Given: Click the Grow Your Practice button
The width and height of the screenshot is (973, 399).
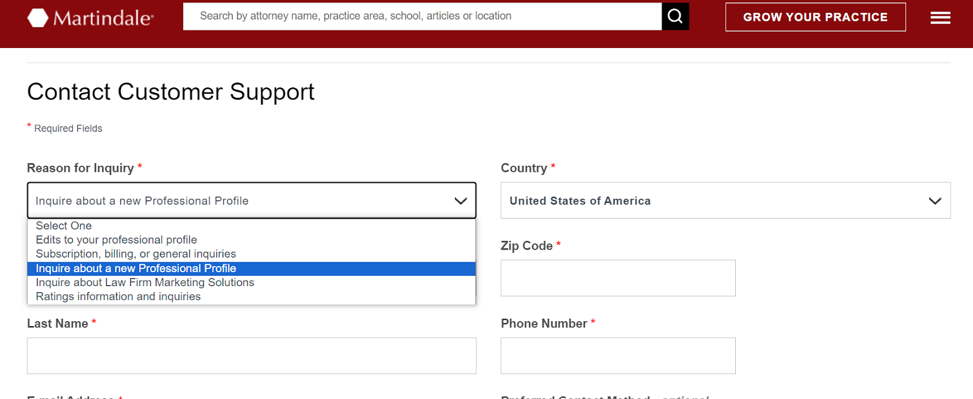Looking at the screenshot, I should pyautogui.click(x=815, y=17).
